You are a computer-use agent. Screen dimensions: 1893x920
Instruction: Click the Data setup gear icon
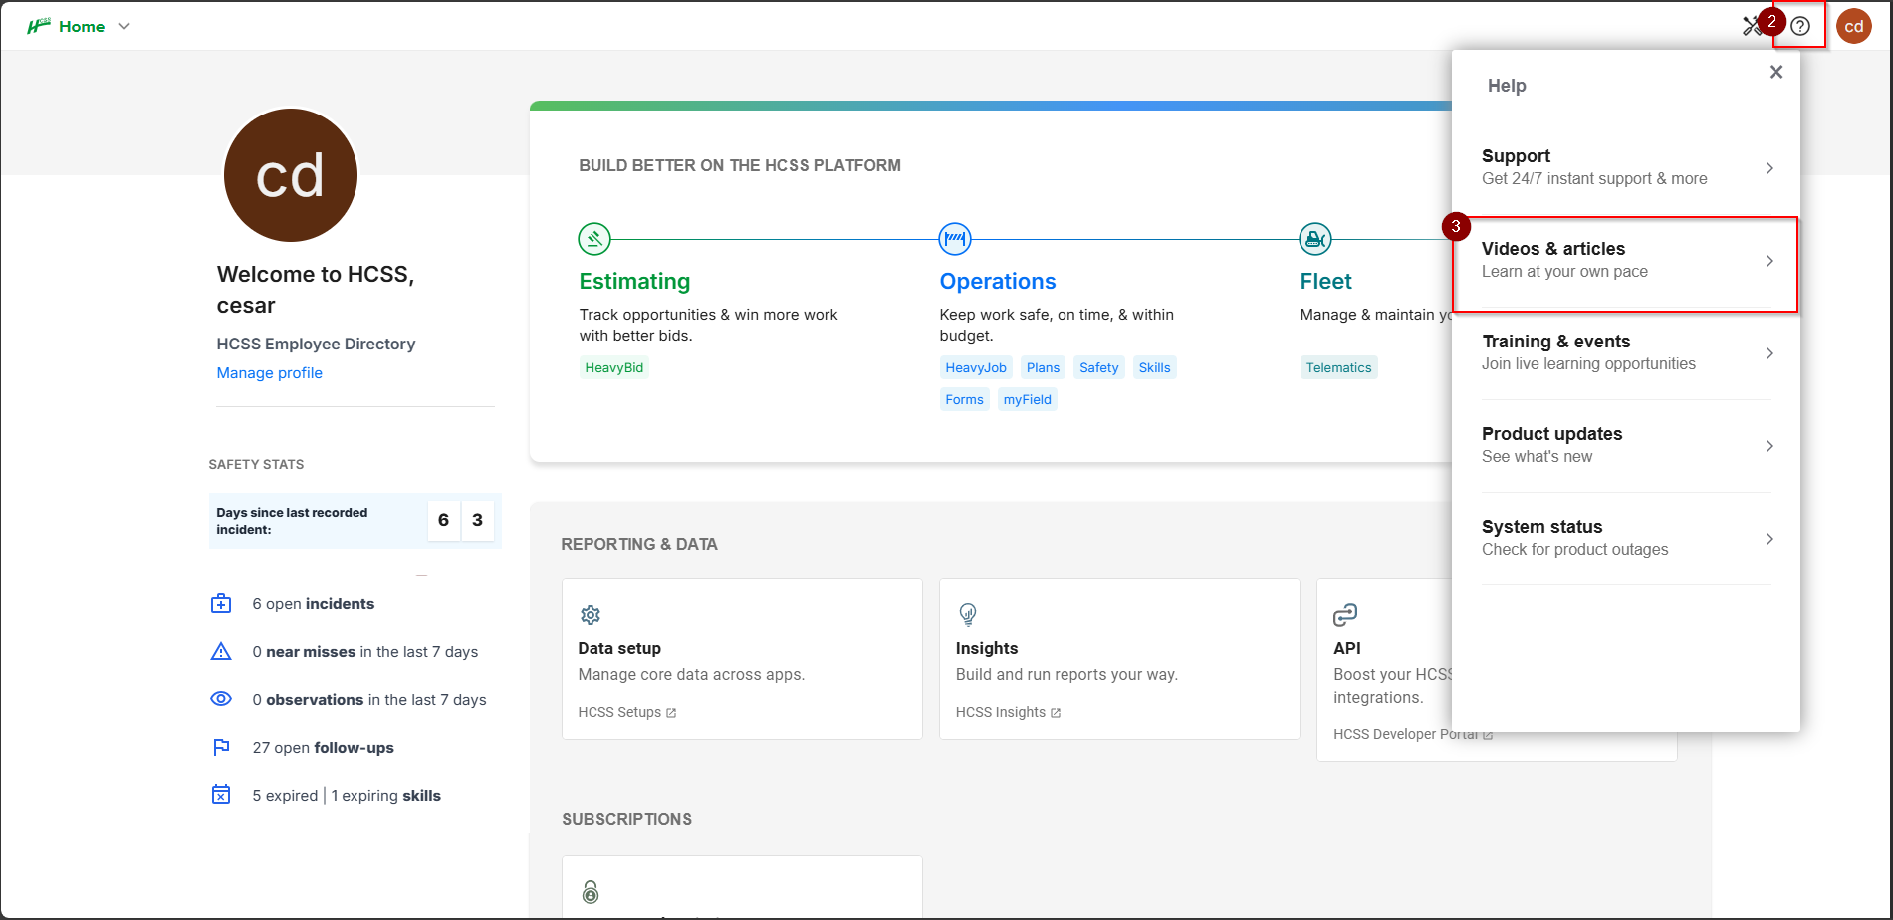click(591, 615)
